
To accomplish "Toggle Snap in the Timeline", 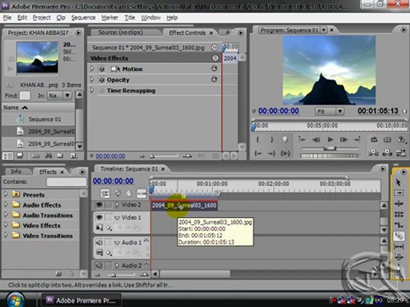I will tap(105, 194).
